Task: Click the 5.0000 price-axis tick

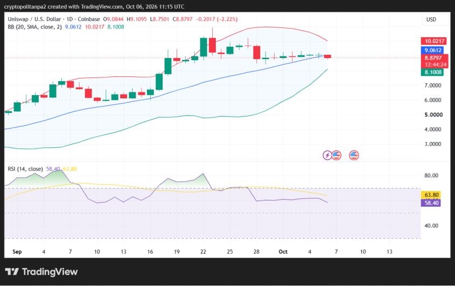Action: [x=433, y=115]
